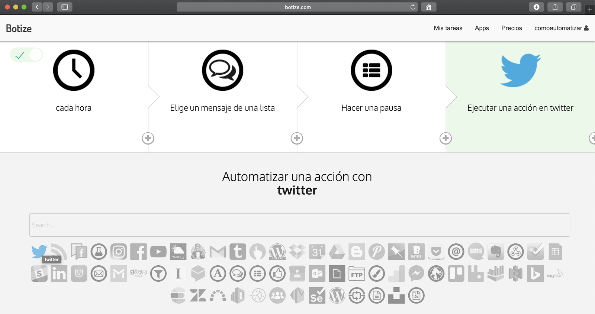Go to Botize home via logo
Viewport: 595px width, 314px height.
[19, 28]
